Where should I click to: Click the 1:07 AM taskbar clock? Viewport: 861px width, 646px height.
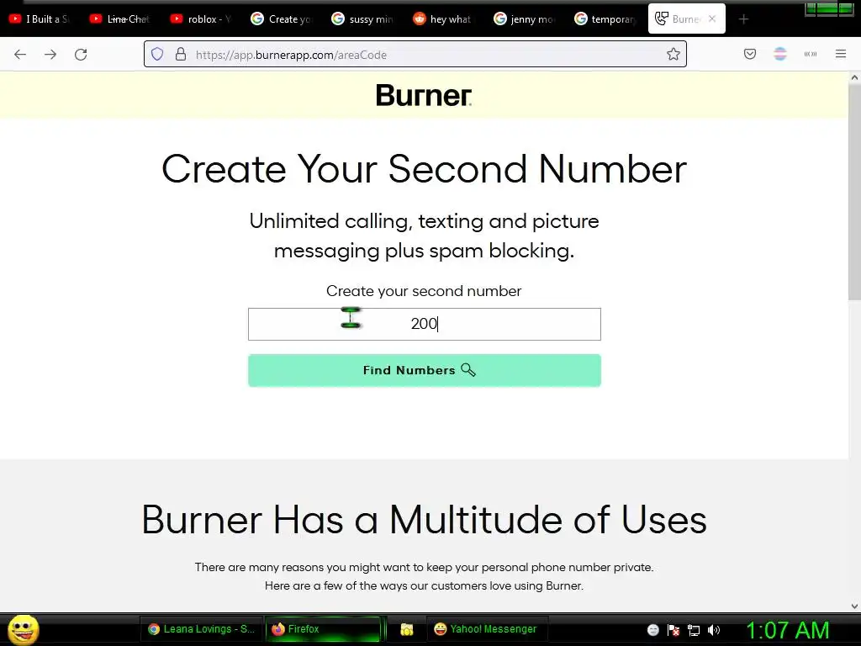point(787,630)
